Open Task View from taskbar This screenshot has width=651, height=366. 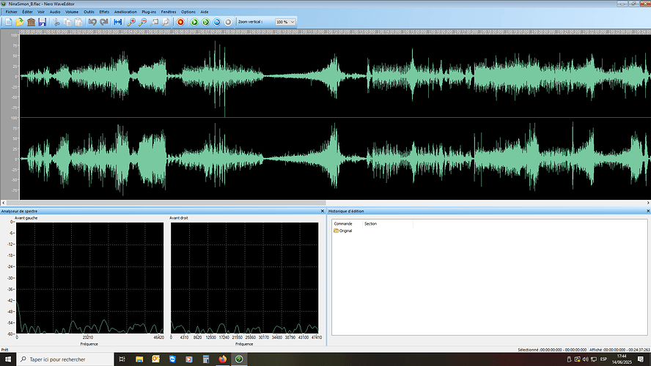click(122, 359)
